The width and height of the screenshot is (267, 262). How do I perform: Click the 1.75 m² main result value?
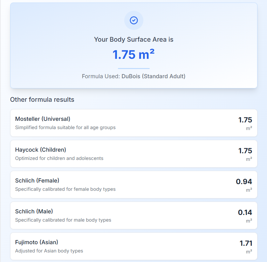coord(134,54)
